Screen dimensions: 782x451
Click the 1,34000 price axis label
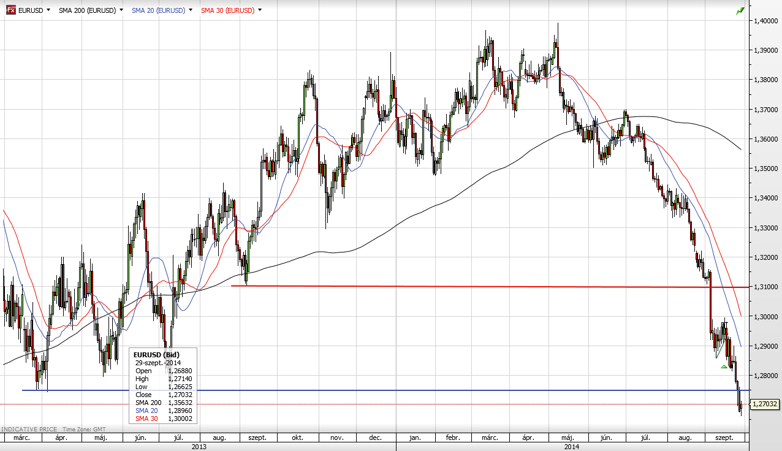(x=766, y=198)
